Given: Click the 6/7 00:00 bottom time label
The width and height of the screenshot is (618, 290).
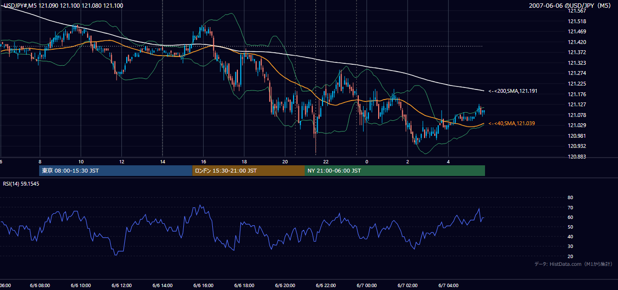Looking at the screenshot, I should click(x=367, y=285).
